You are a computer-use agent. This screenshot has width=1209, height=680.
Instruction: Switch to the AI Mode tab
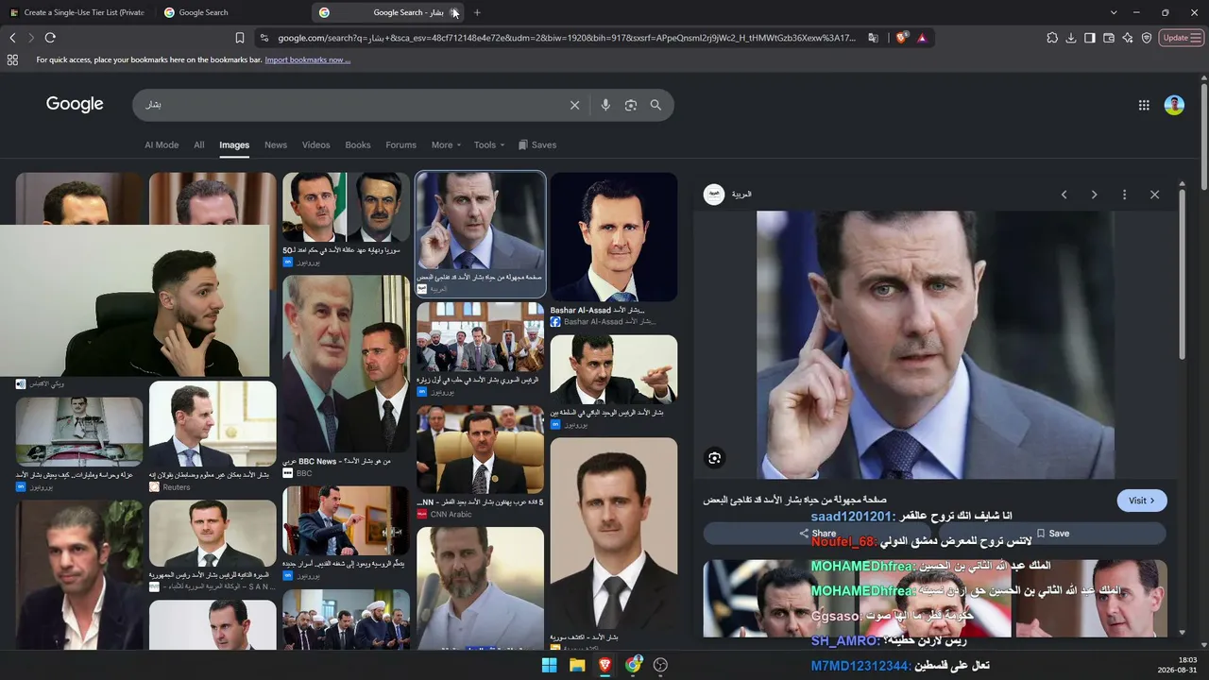coord(162,145)
